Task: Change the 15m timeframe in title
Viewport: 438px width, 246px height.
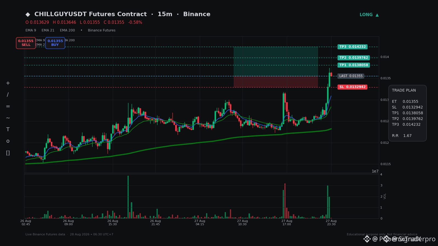Action: [165, 14]
